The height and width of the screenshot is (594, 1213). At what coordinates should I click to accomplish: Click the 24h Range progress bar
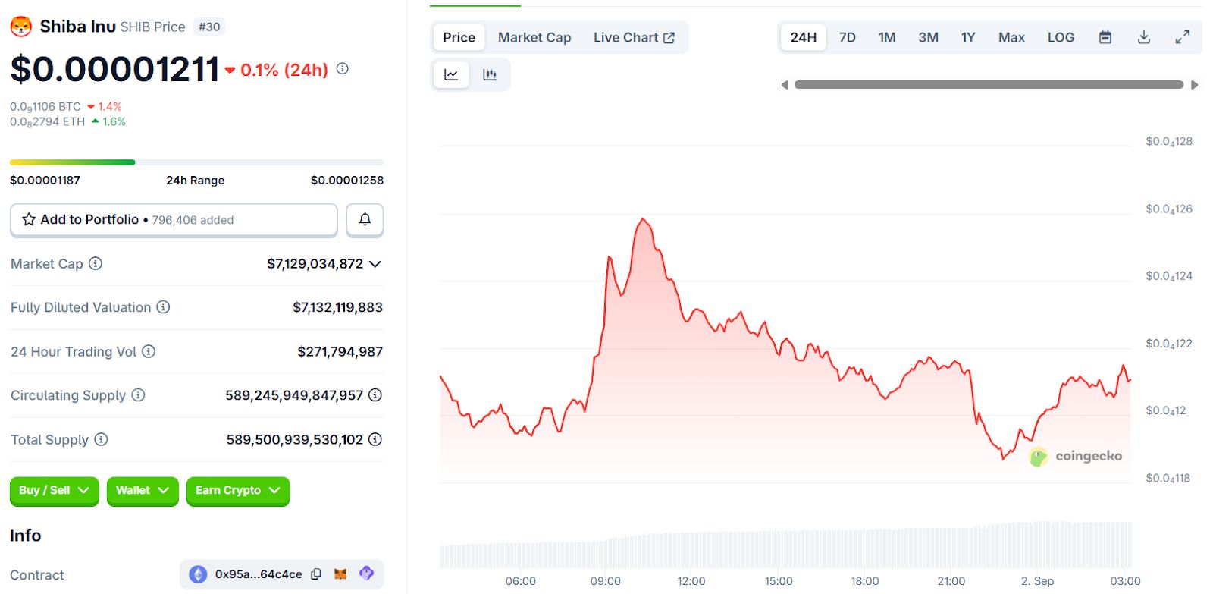pyautogui.click(x=196, y=162)
